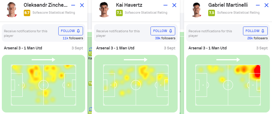Open Zinchenko's profile photo
The height and width of the screenshot is (114, 272).
(x=12, y=9)
